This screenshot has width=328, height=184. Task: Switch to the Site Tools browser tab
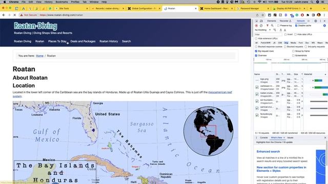coord(72,9)
